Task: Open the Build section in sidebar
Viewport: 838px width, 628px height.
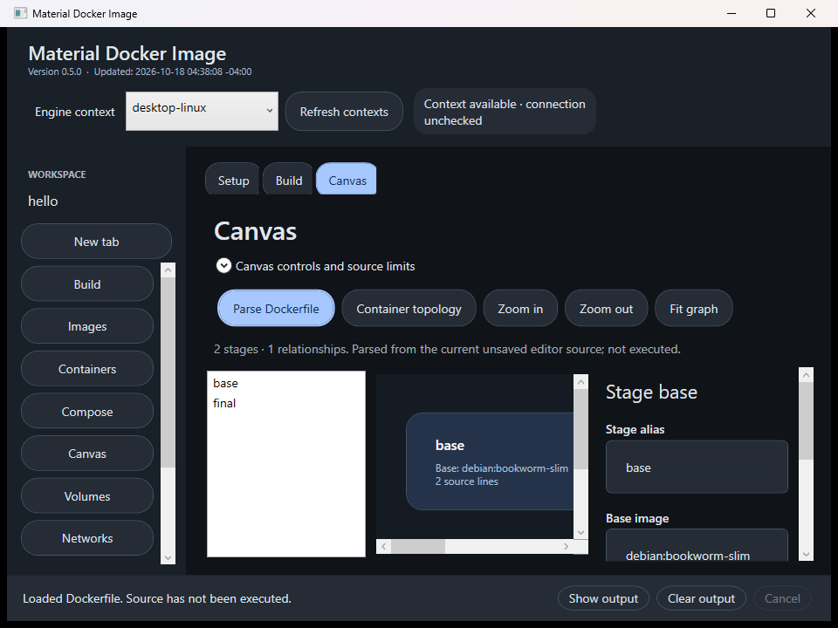Action: pos(87,284)
